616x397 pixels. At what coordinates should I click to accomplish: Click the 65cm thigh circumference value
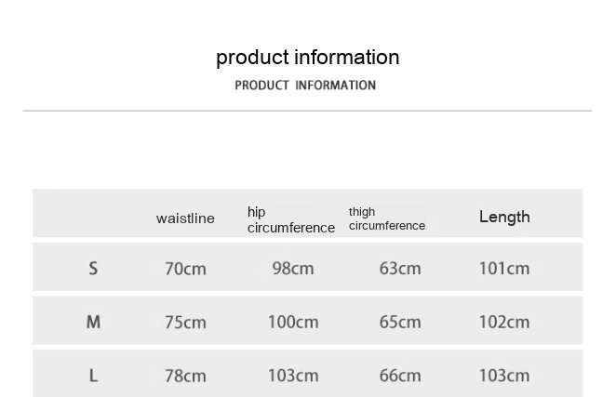(x=400, y=322)
